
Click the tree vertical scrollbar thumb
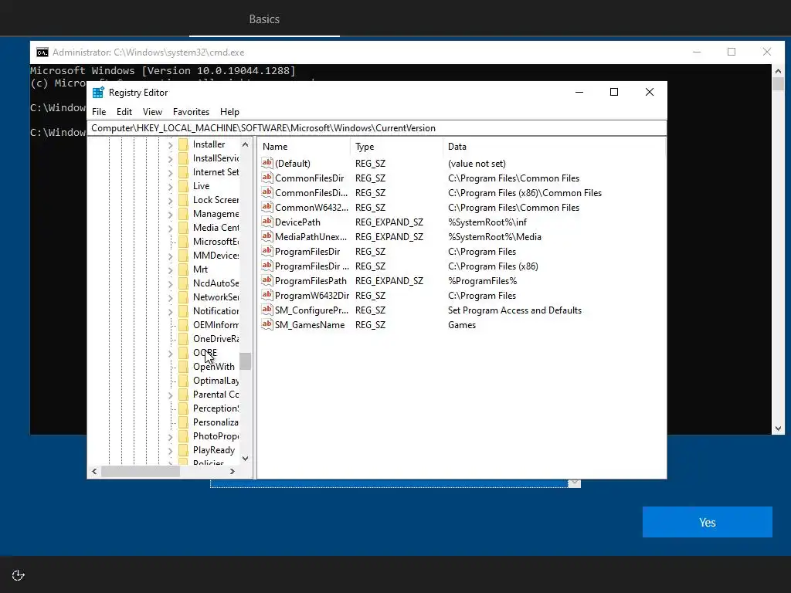point(245,361)
